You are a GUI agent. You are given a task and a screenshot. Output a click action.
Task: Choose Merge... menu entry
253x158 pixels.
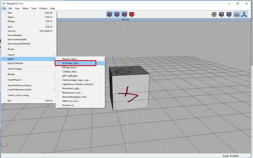(29, 21)
